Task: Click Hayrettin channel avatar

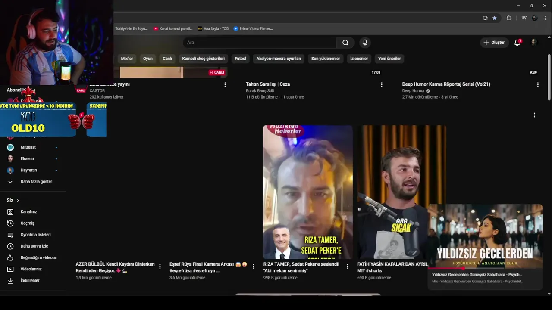Action: tap(10, 170)
